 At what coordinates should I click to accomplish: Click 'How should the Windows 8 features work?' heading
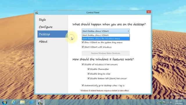point(103,59)
